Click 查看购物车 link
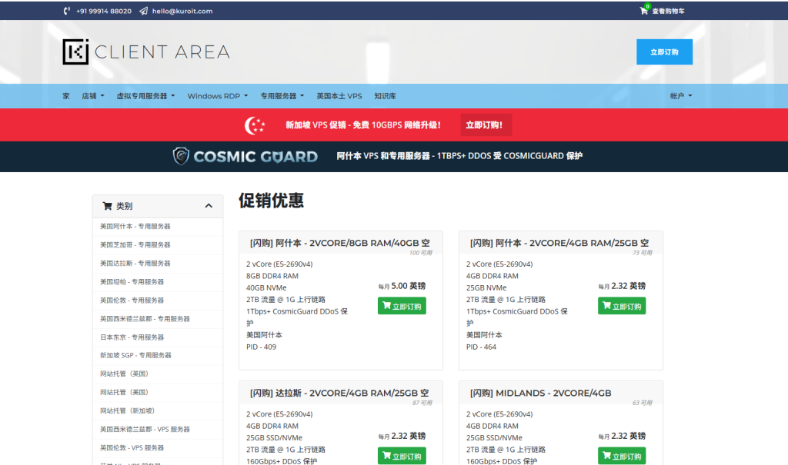 coord(669,11)
